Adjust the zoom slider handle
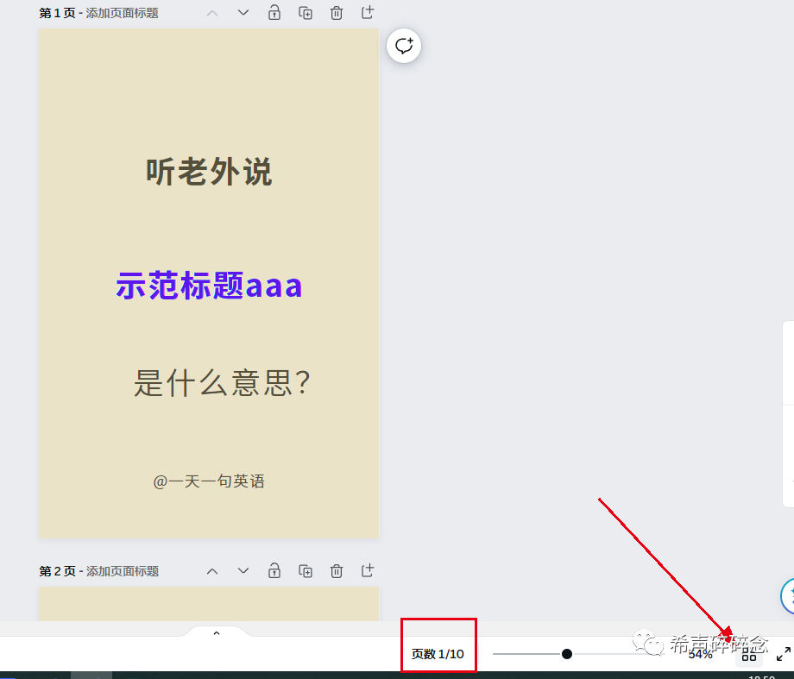The width and height of the screenshot is (794, 679). point(566,654)
